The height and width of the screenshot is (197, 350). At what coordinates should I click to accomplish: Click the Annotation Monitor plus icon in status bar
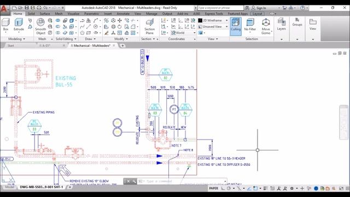302,188
